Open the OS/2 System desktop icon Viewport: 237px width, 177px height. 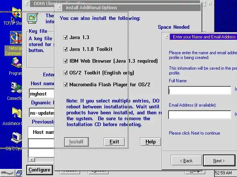pyautogui.click(x=17, y=138)
